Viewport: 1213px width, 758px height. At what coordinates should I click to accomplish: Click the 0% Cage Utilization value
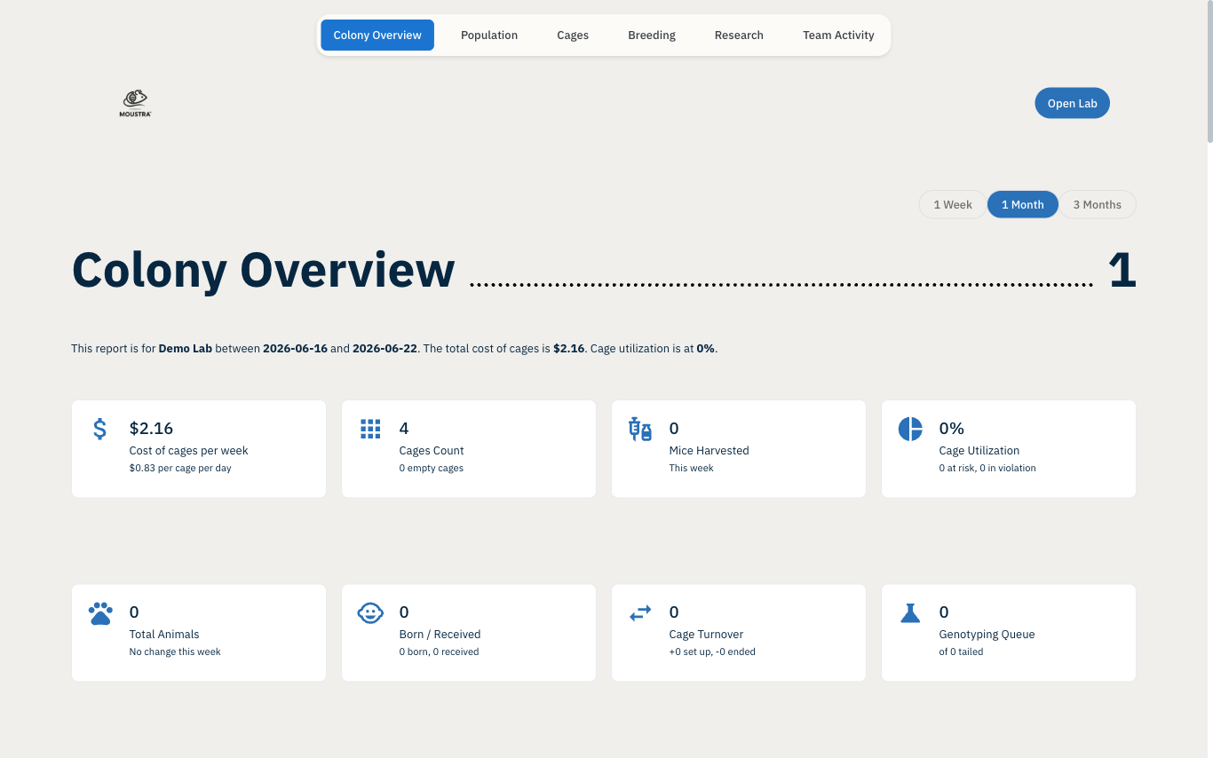(952, 429)
